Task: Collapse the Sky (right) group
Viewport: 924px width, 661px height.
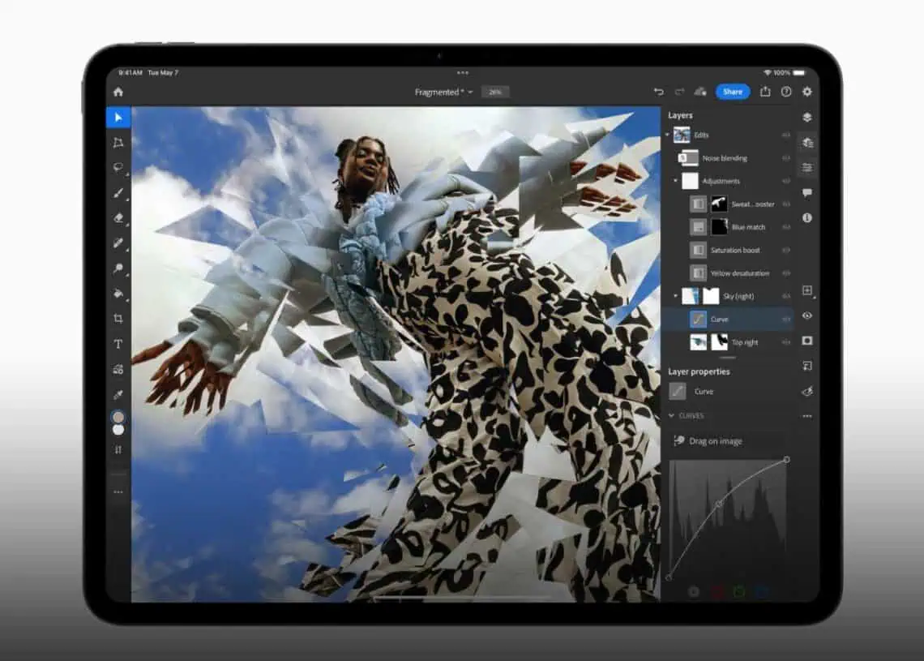Action: point(675,296)
